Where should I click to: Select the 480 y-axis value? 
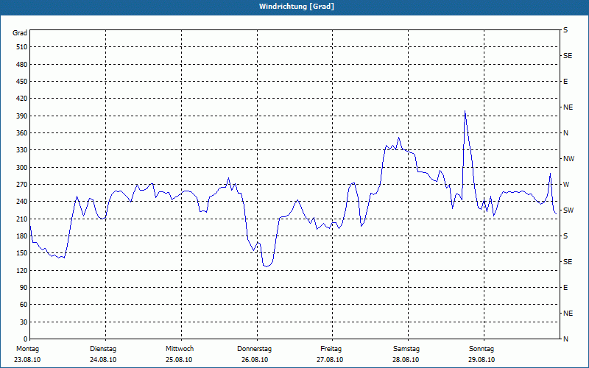[x=22, y=64]
